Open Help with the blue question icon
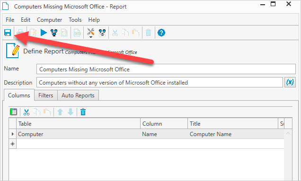 point(161,33)
